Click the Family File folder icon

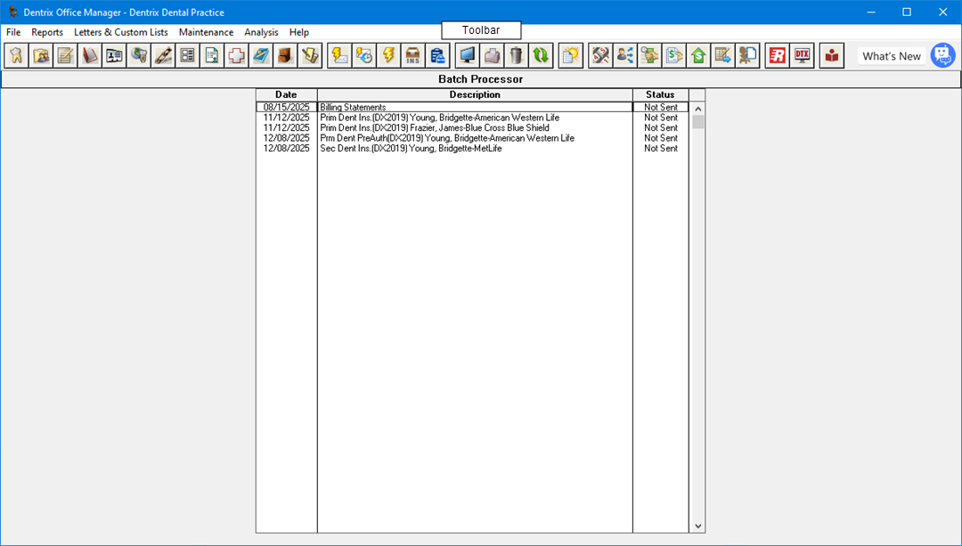40,56
